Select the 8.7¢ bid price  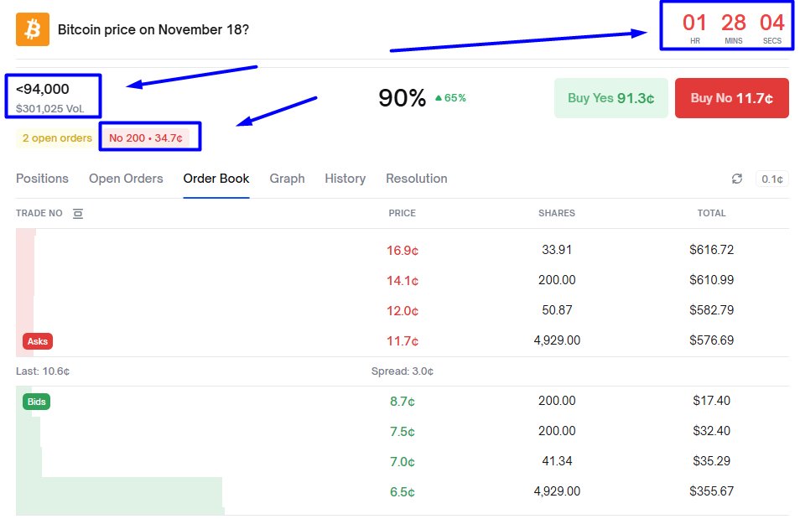(402, 402)
